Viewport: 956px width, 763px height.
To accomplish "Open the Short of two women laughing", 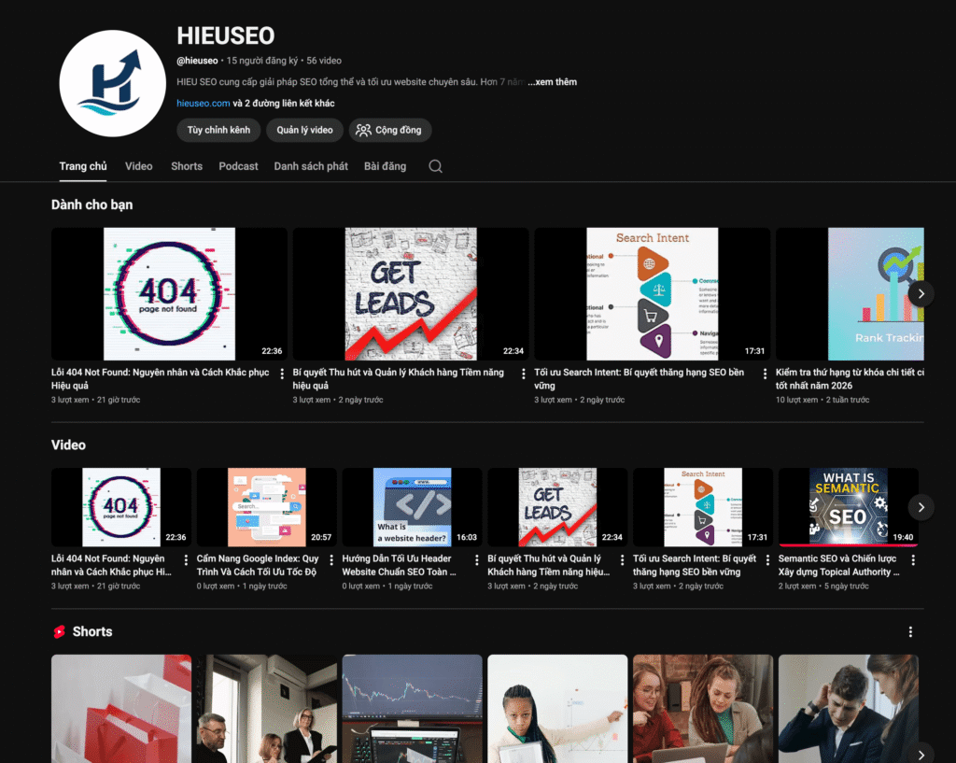I will click(x=703, y=709).
